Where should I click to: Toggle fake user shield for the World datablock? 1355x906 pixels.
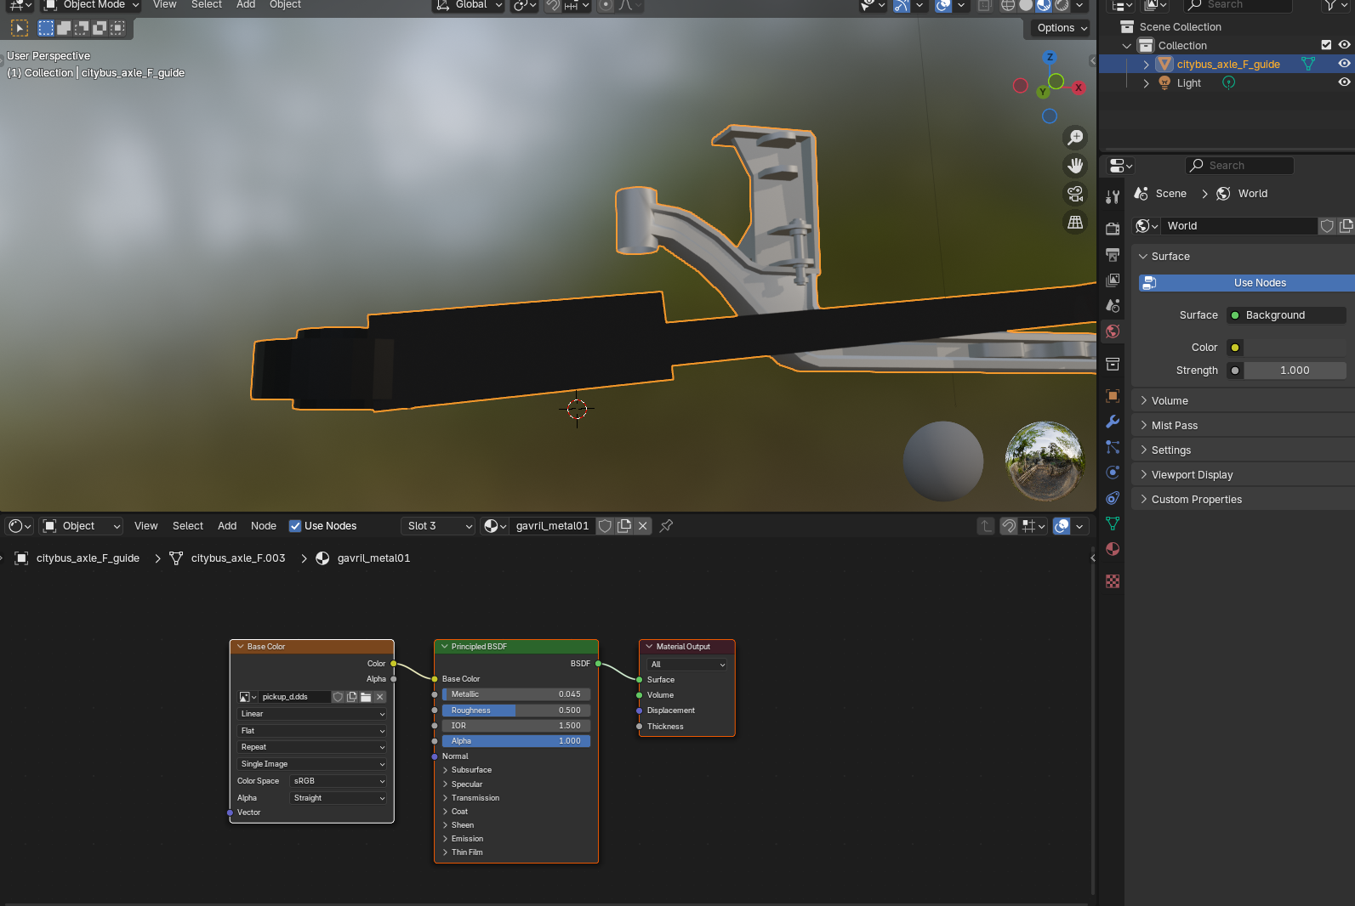coord(1327,226)
